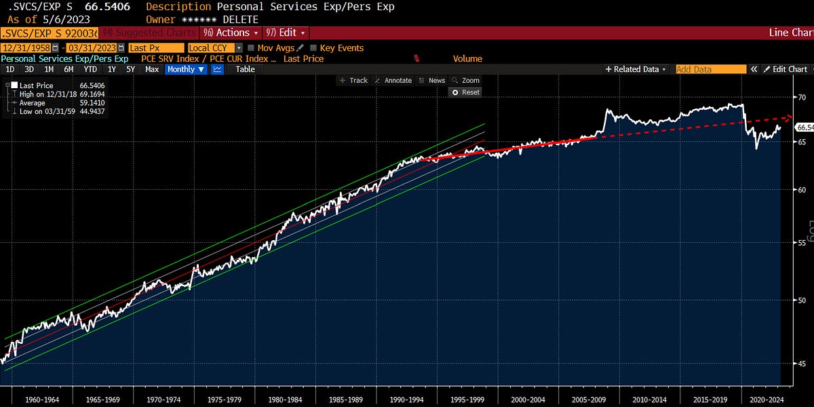Open Edit Chart at top right
The height and width of the screenshot is (407, 814).
(x=786, y=69)
